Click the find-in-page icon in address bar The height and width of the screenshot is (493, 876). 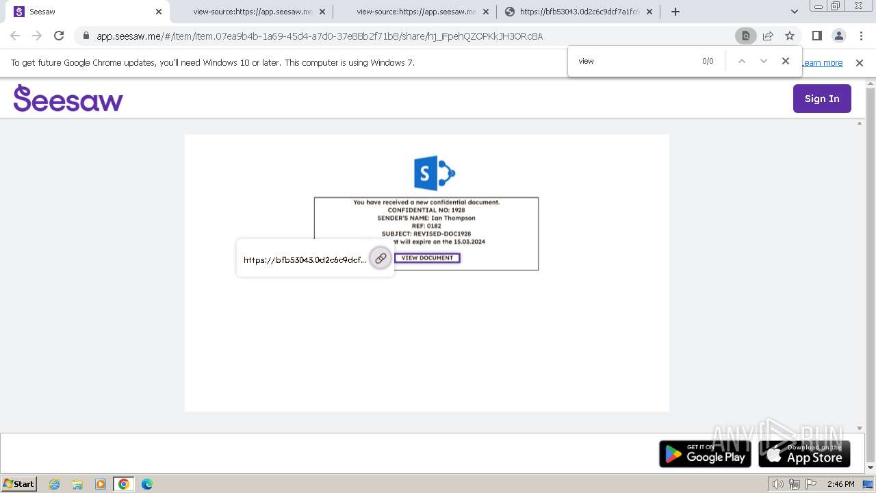[x=745, y=36]
